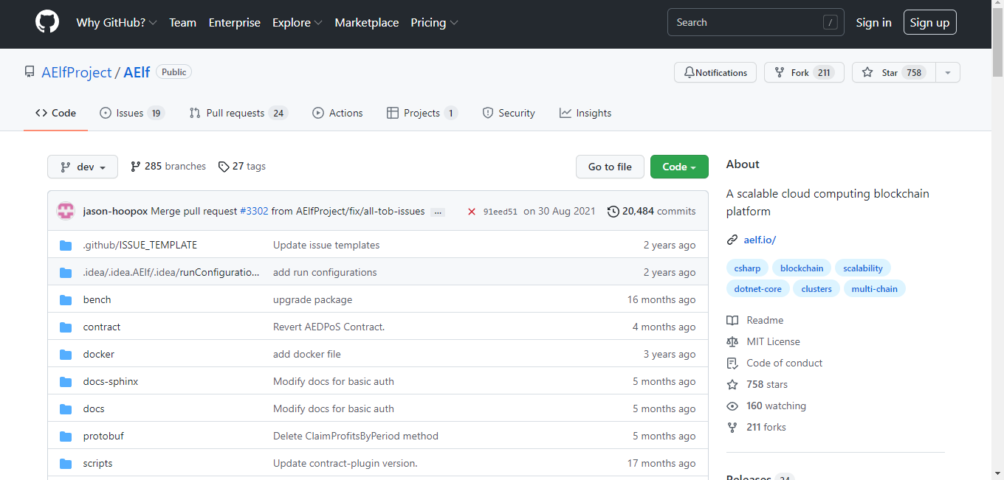The width and height of the screenshot is (1004, 480).
Task: Switch to the Security tab
Action: point(508,113)
